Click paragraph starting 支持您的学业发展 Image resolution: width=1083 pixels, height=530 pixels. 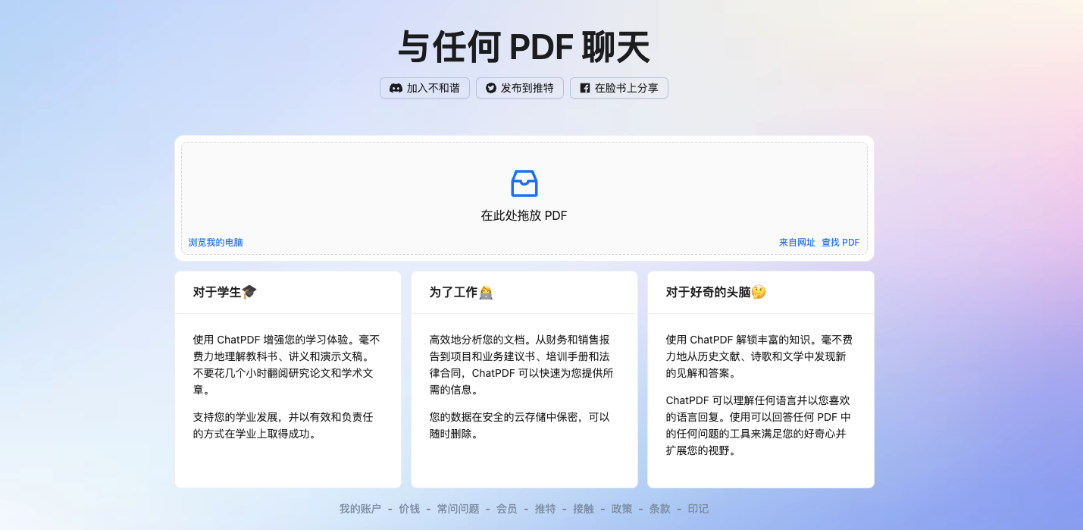284,425
